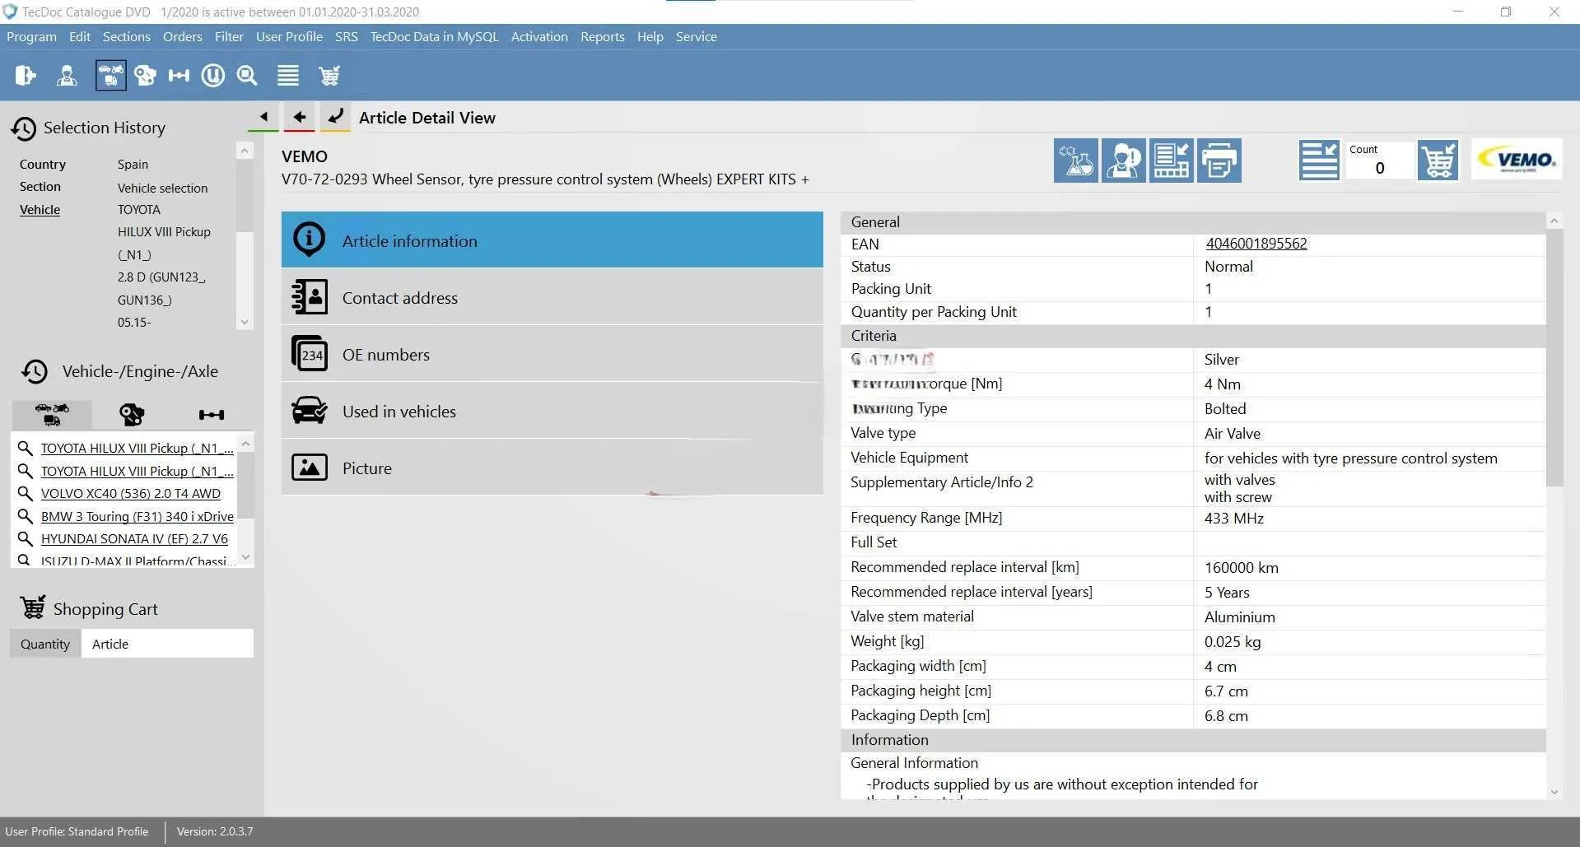This screenshot has width=1580, height=847.
Task: Open the Program menu
Action: point(31,37)
